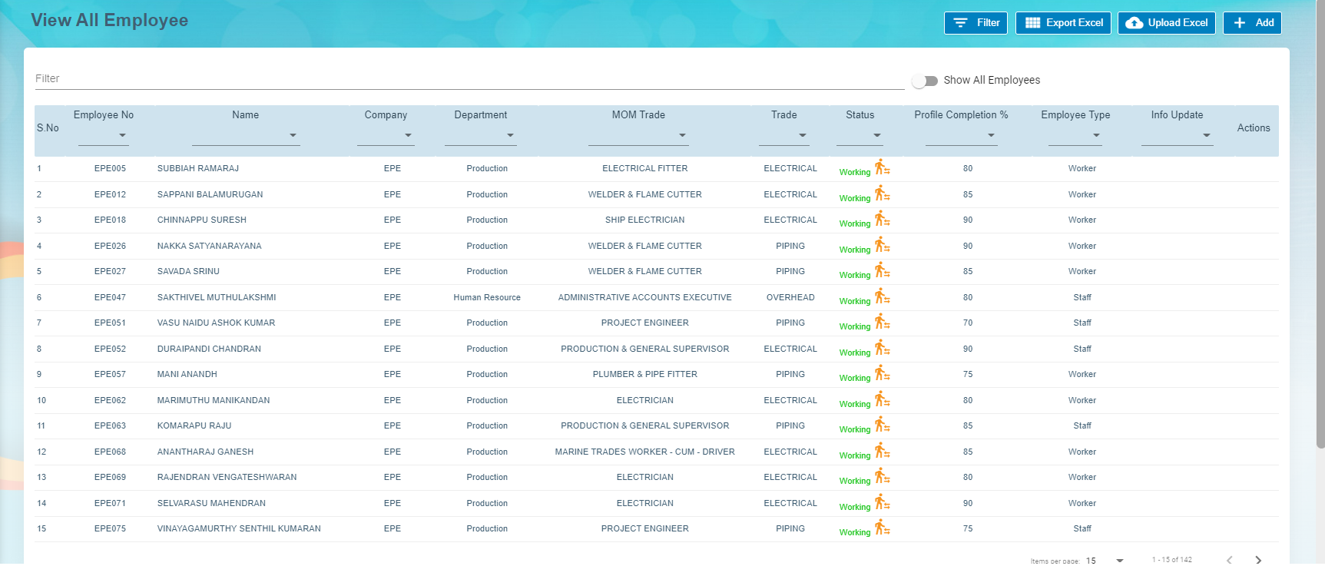
Task: Go to the previous page of employees
Action: point(1230,560)
